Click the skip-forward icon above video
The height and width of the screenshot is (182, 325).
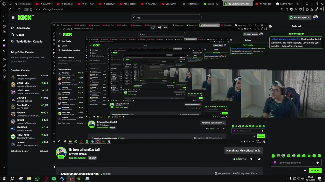(159, 27)
